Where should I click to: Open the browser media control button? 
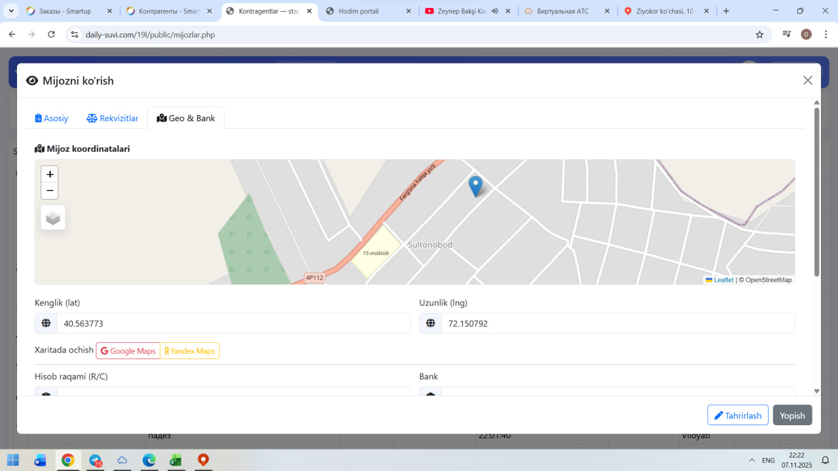point(787,35)
